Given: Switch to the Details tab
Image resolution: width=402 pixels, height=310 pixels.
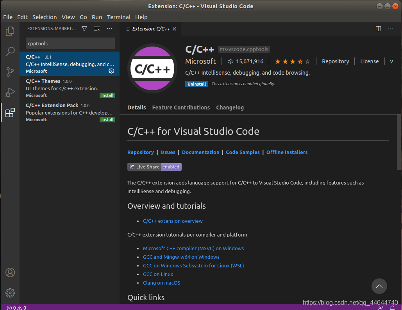Looking at the screenshot, I should tap(137, 108).
